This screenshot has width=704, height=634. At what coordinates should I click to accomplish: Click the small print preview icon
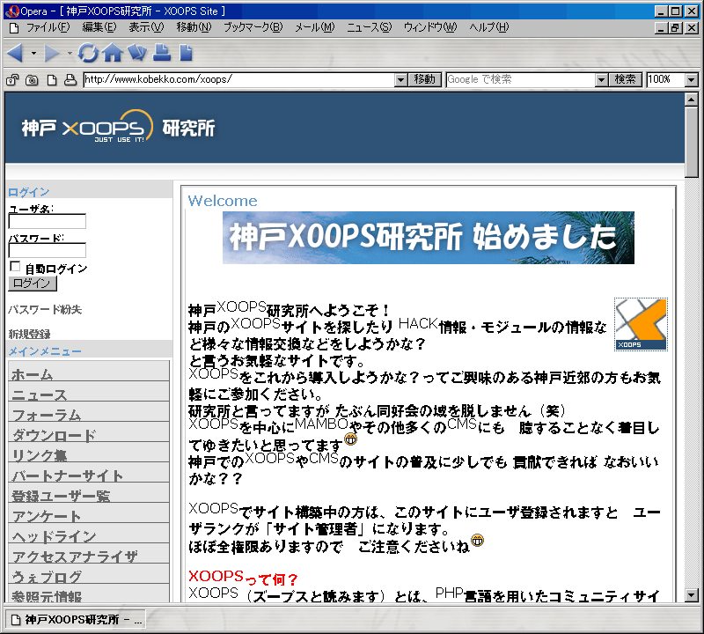click(70, 80)
